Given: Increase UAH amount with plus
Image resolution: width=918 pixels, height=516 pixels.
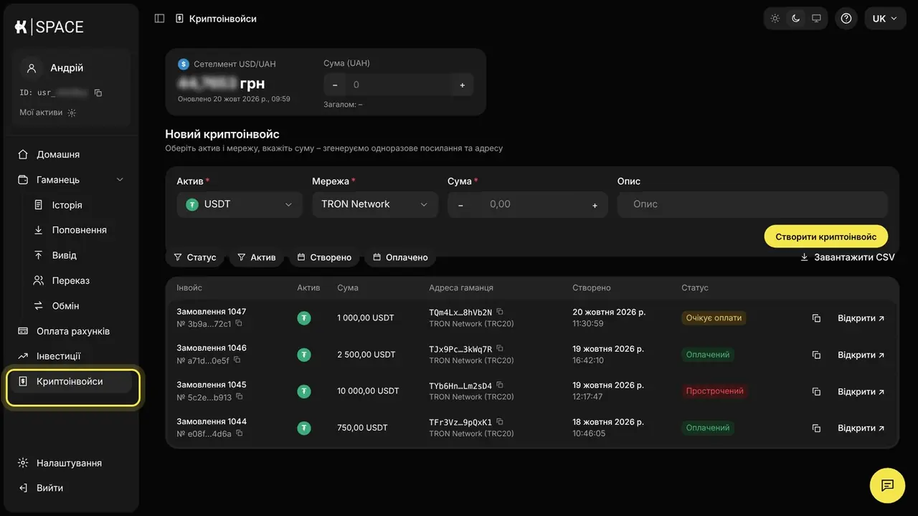Looking at the screenshot, I should point(462,85).
